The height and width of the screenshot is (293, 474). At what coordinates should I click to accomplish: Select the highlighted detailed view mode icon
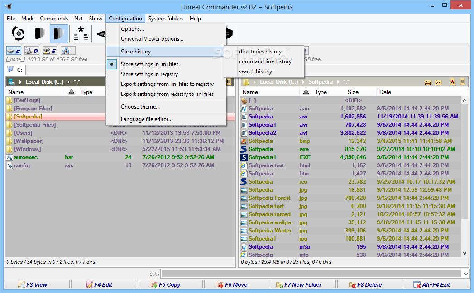59,33
